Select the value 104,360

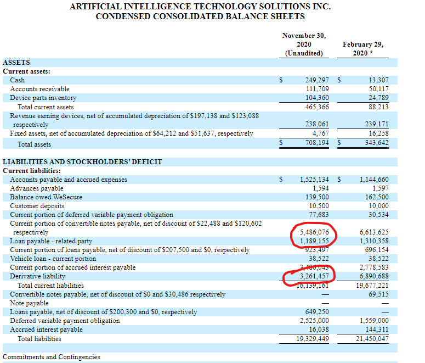coord(317,98)
